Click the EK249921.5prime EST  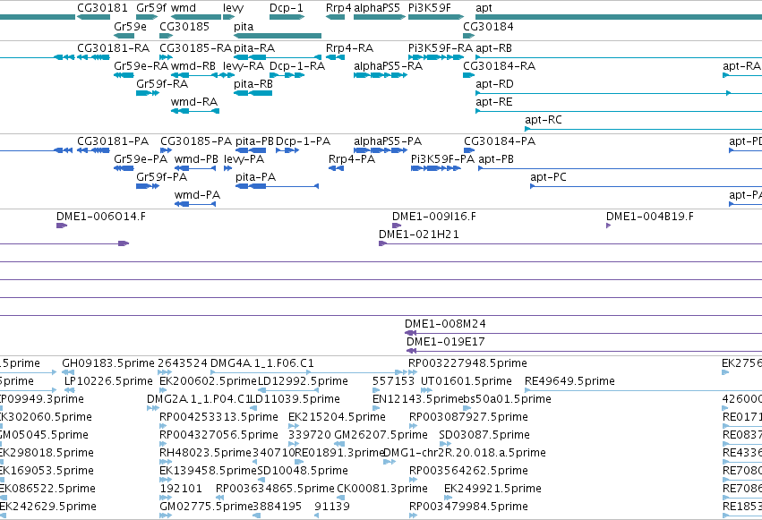pyautogui.click(x=449, y=498)
